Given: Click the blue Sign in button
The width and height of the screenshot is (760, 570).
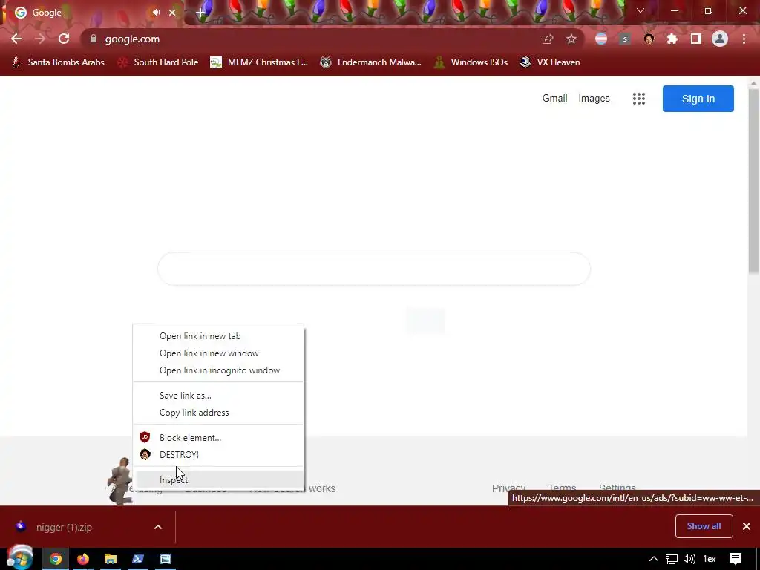Looking at the screenshot, I should point(698,99).
